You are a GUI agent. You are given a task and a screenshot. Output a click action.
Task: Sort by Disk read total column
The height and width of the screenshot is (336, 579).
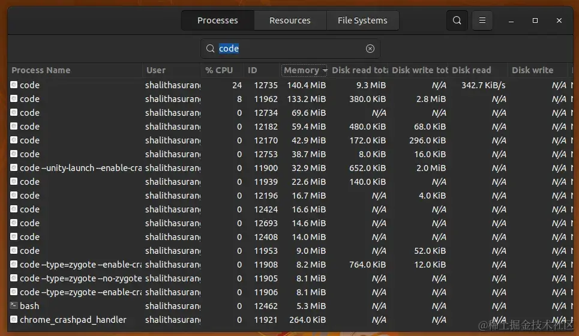pos(359,70)
